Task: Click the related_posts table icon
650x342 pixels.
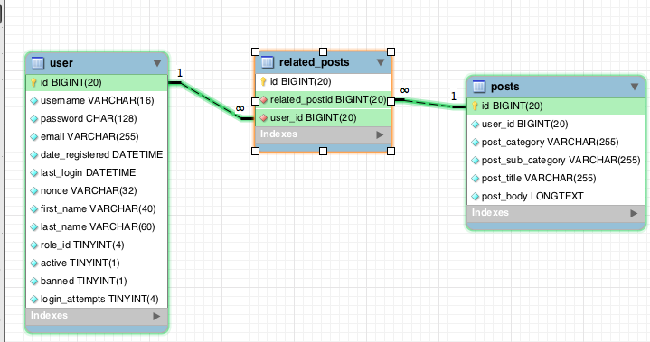Action: pos(268,62)
